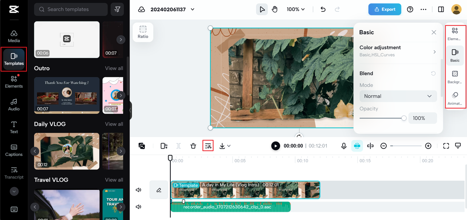Screen dimensions: 467x220
Task: Open the Blend Mode Normal dropdown
Action: pyautogui.click(x=398, y=96)
